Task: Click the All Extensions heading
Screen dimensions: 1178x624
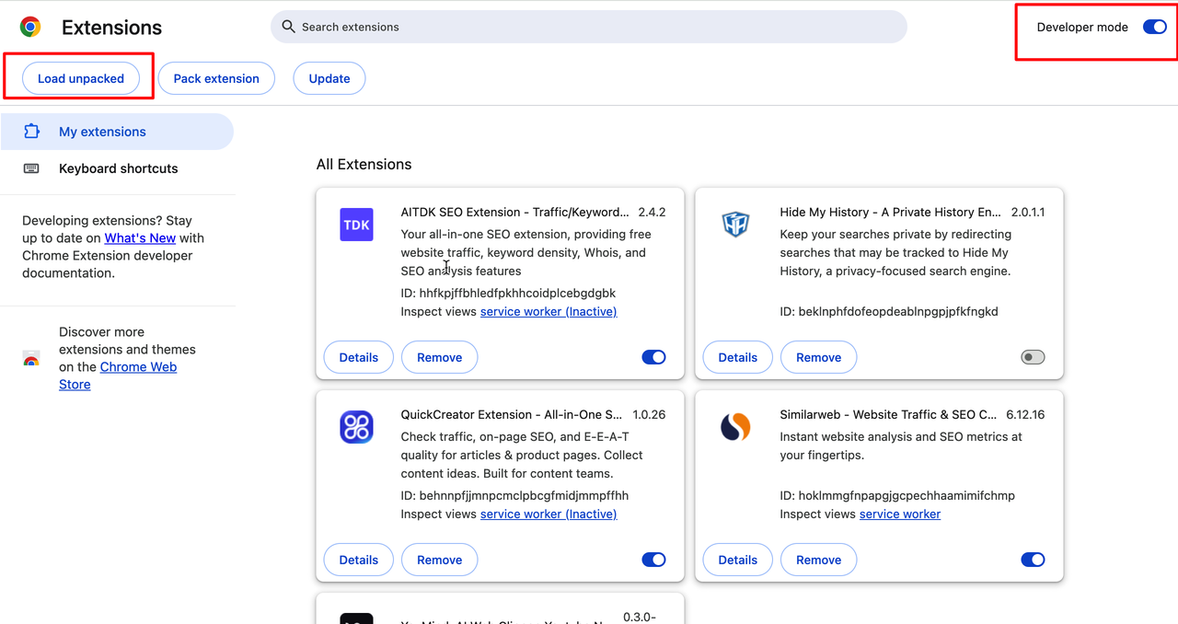Action: tap(364, 165)
